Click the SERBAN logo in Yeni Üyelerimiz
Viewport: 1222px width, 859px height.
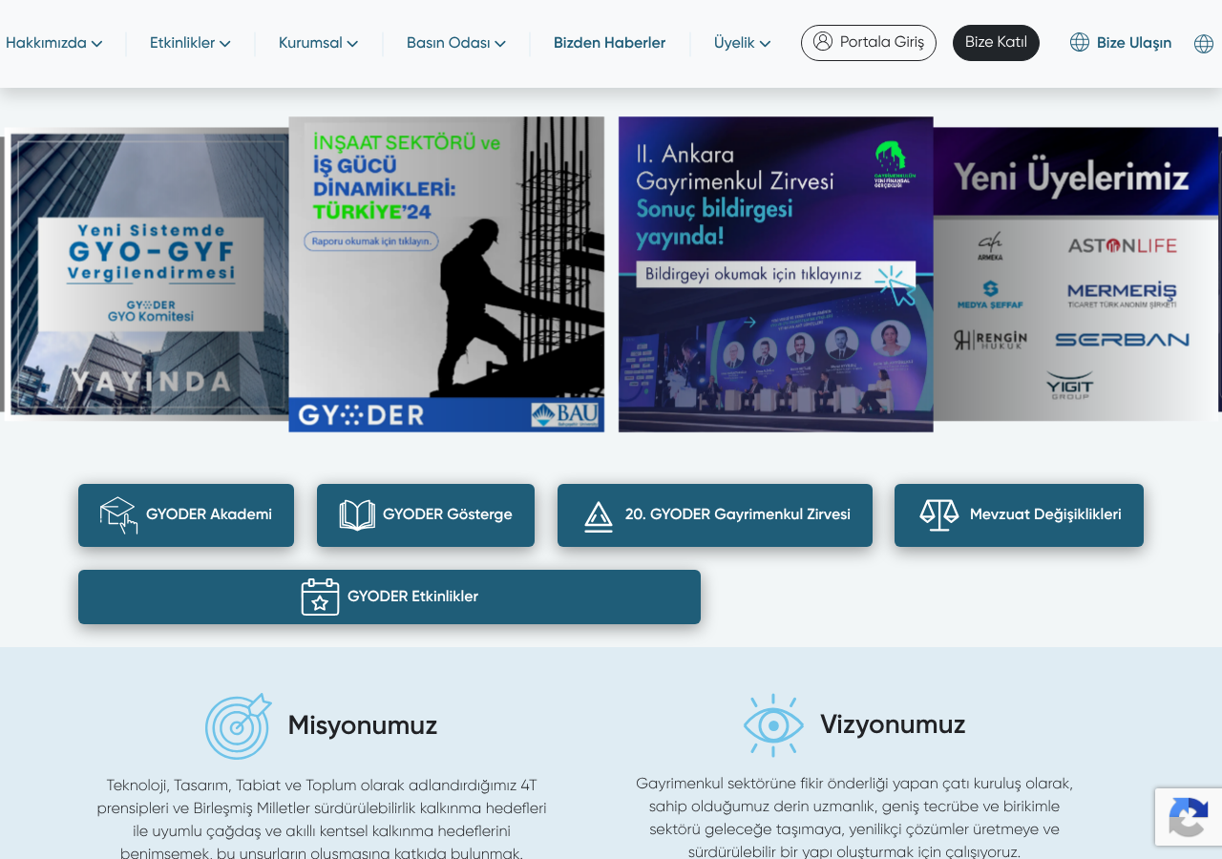1122,340
